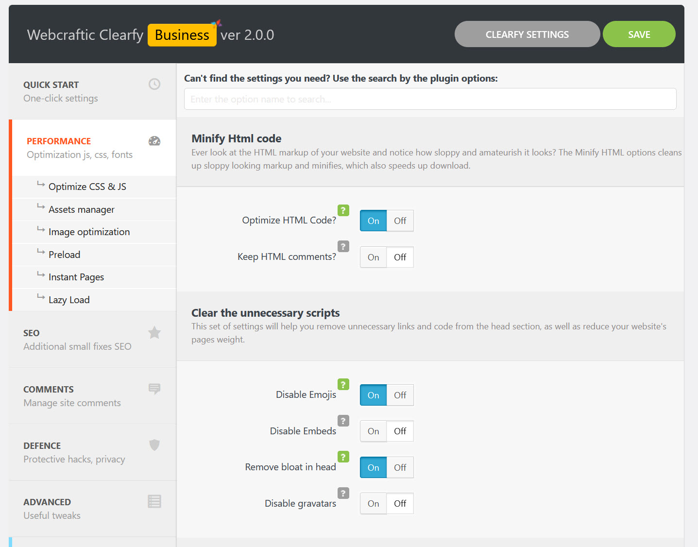The image size is (698, 547).
Task: Click the Disable Emojis label
Action: [x=306, y=394]
